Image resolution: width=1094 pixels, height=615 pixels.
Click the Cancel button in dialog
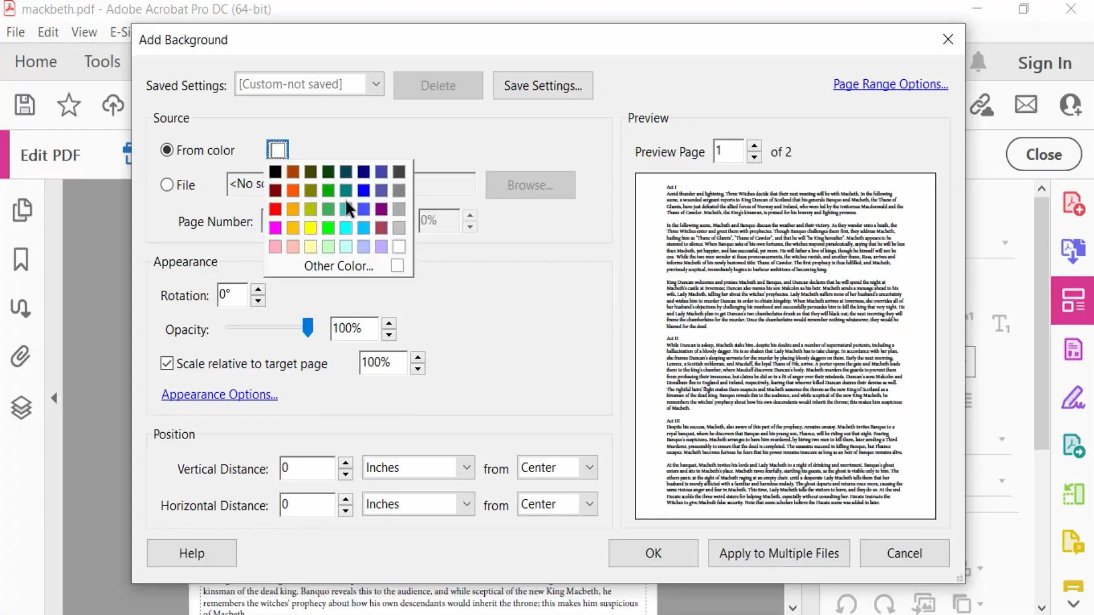(x=904, y=553)
